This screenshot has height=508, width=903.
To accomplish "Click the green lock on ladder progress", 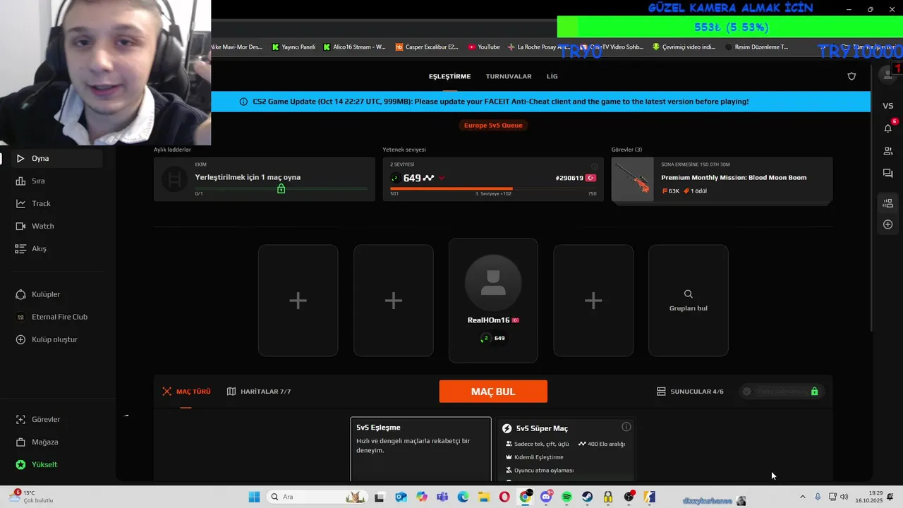I will [281, 188].
